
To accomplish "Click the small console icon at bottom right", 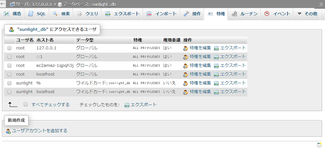I will click(319, 145).
